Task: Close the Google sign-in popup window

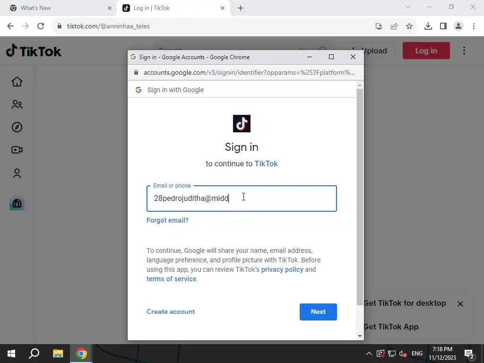Action: [353, 57]
